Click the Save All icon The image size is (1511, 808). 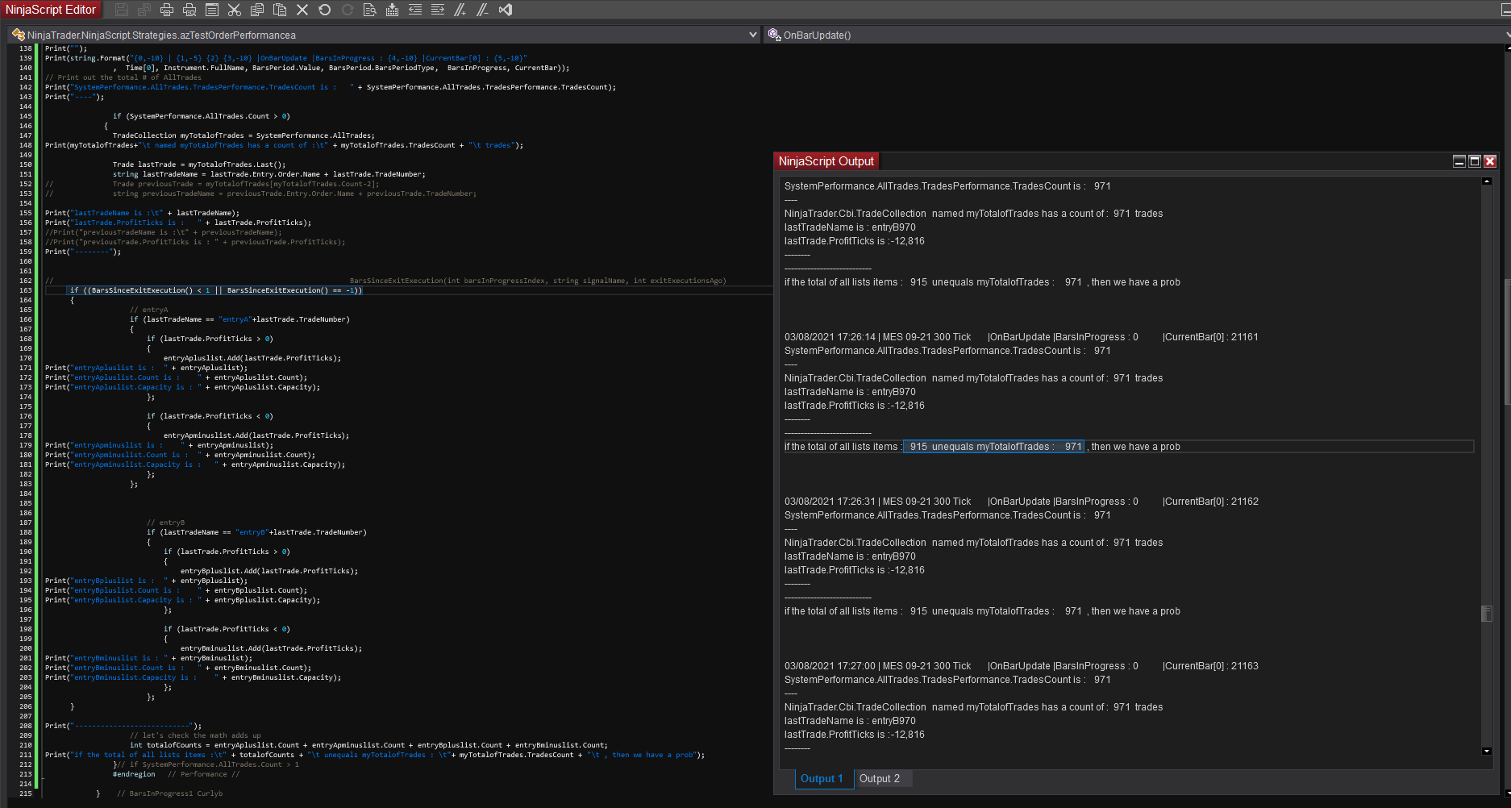(144, 10)
